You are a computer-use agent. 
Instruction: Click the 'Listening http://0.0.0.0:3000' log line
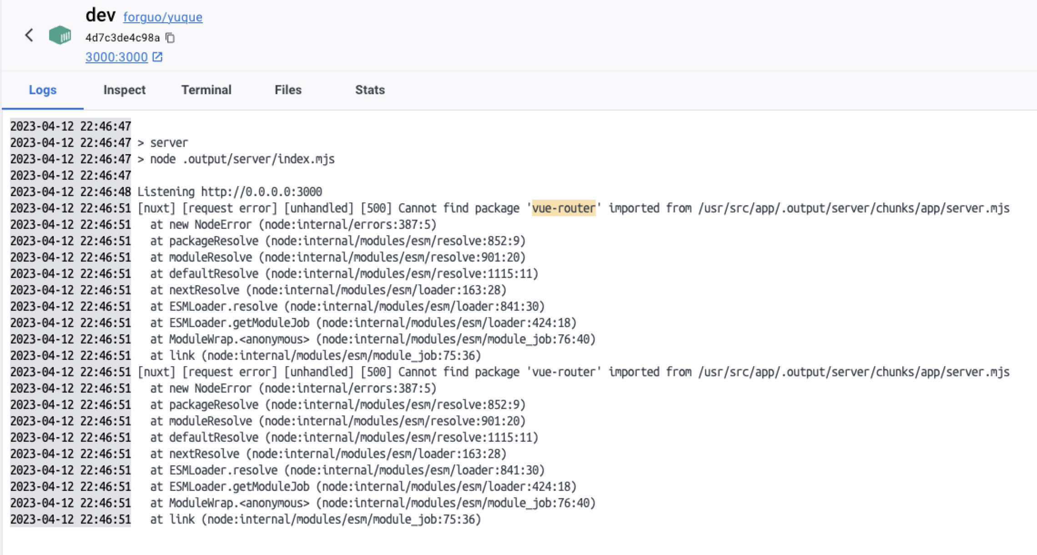pyautogui.click(x=230, y=192)
